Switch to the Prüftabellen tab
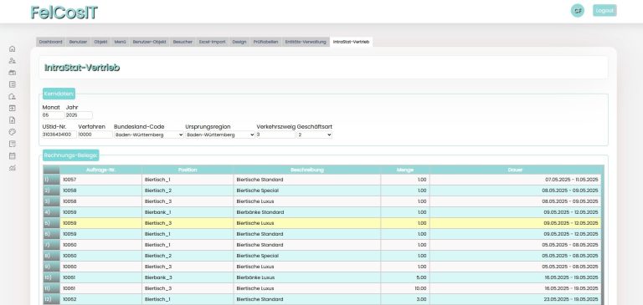The width and height of the screenshot is (643, 305). point(265,42)
